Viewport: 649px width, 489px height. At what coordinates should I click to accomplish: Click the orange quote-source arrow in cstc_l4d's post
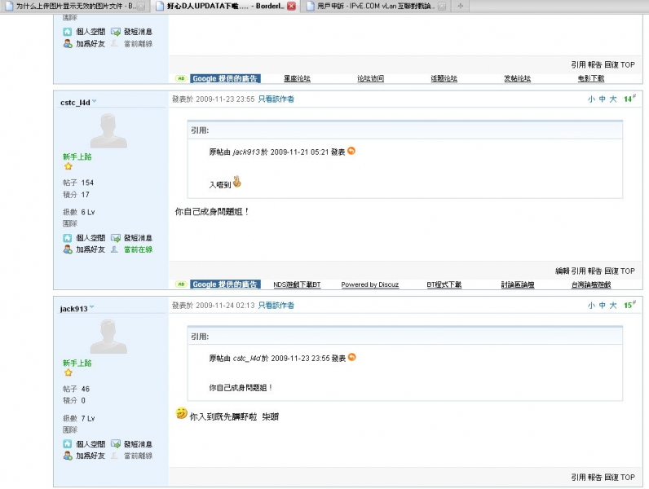click(351, 151)
